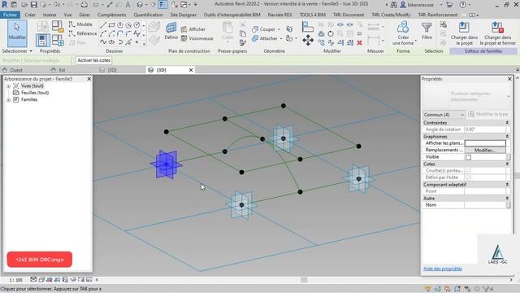The width and height of the screenshot is (520, 293).
Task: Open the type selector dropdown in Properties
Action: tap(509, 96)
